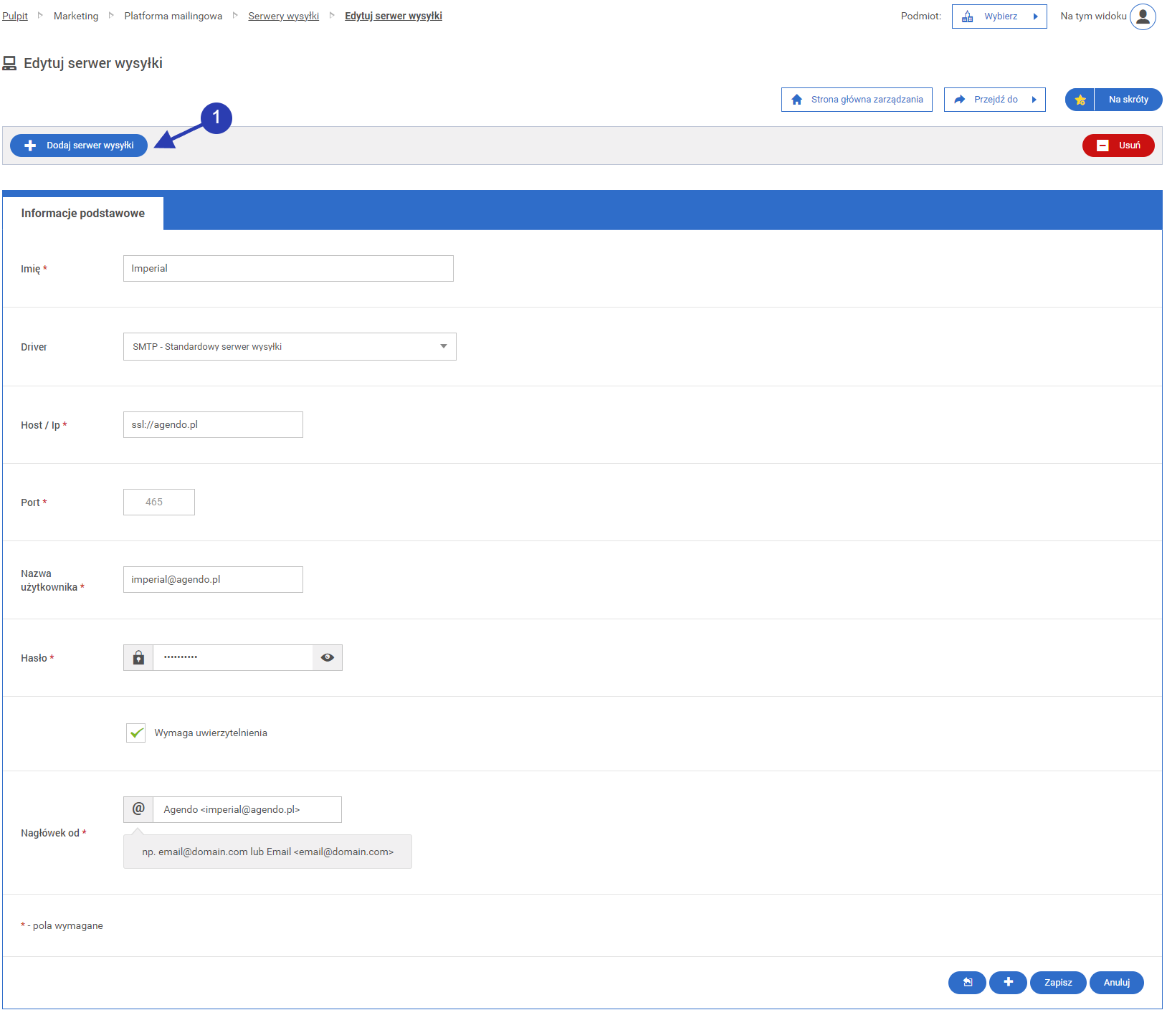This screenshot has height=1015, width=1167.
Task: Show password using the eye icon
Action: 328,657
